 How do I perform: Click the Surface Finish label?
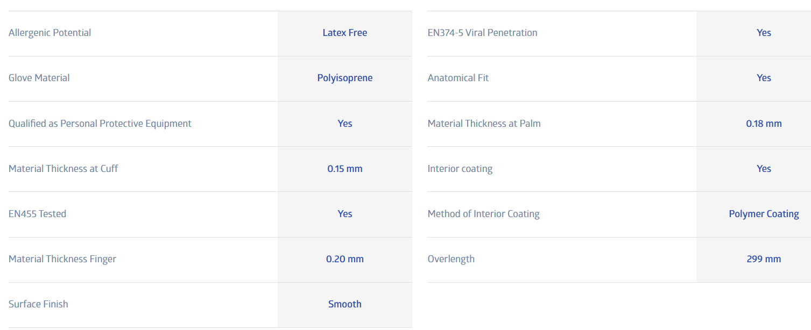[38, 304]
